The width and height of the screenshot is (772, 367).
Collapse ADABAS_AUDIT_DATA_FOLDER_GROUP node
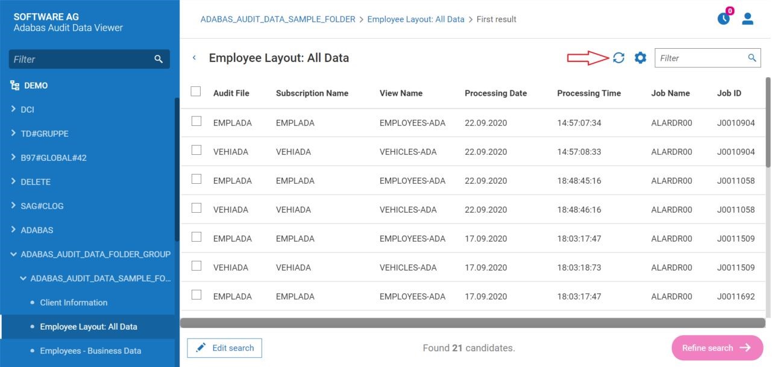[14, 254]
